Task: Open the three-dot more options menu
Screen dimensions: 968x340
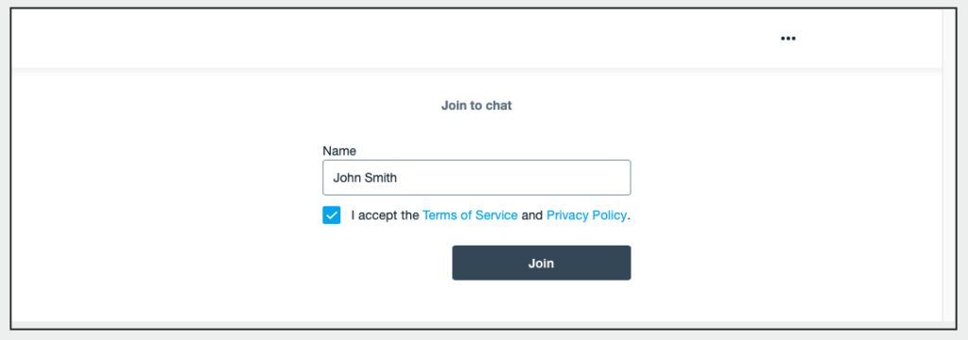Action: 787,39
